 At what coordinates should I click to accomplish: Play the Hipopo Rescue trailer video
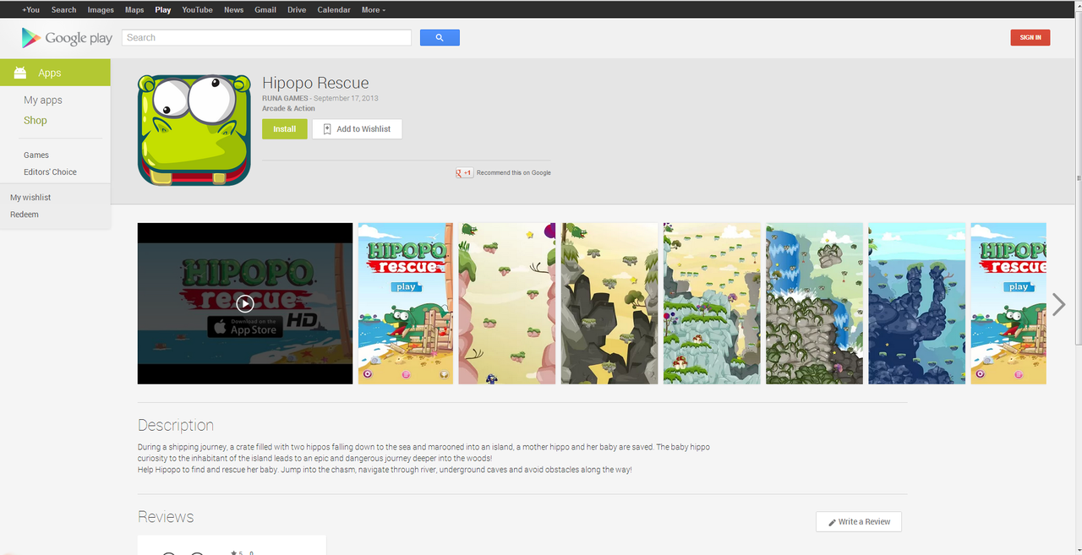pyautogui.click(x=244, y=303)
